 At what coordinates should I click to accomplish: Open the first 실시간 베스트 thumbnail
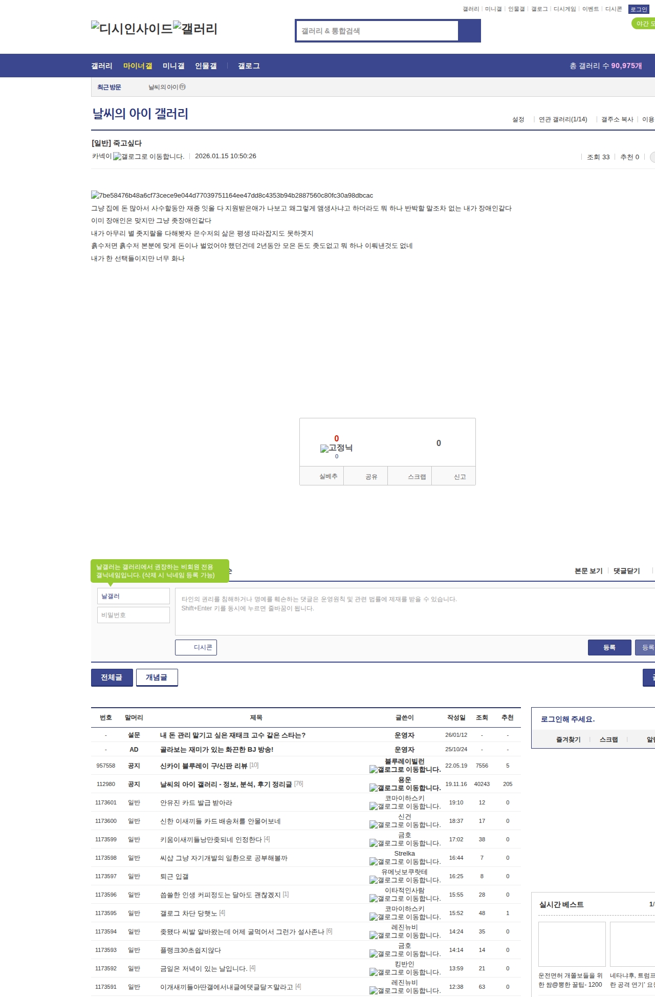[572, 944]
